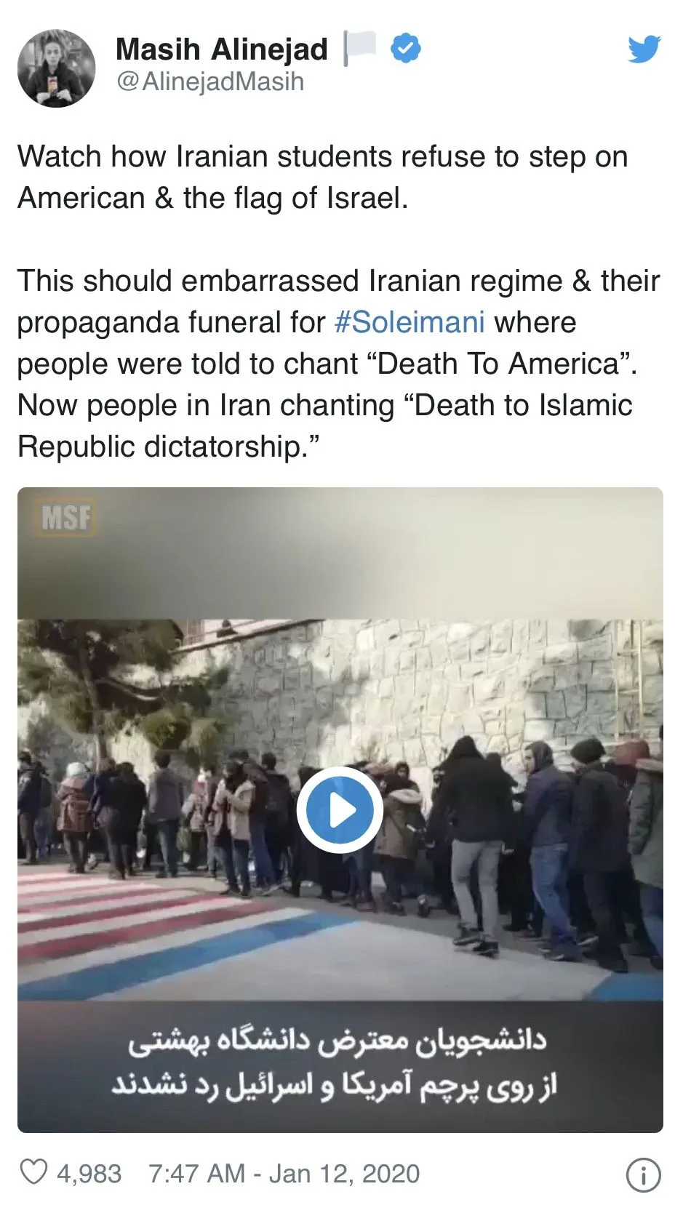Play the embedded video
691x1213 pixels.
(x=340, y=810)
